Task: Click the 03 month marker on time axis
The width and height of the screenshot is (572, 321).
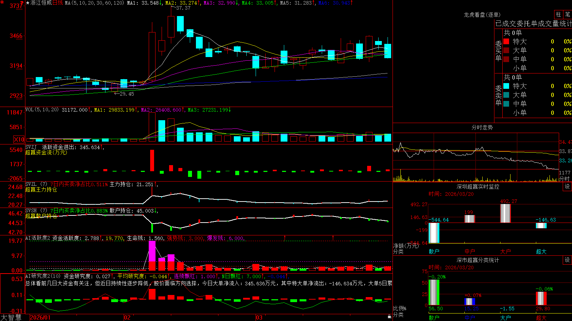Action: [259, 317]
